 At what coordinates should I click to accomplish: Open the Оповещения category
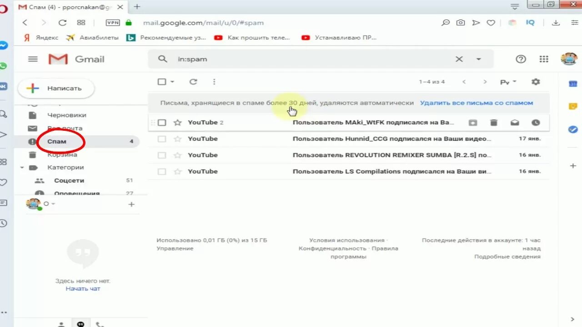77,193
